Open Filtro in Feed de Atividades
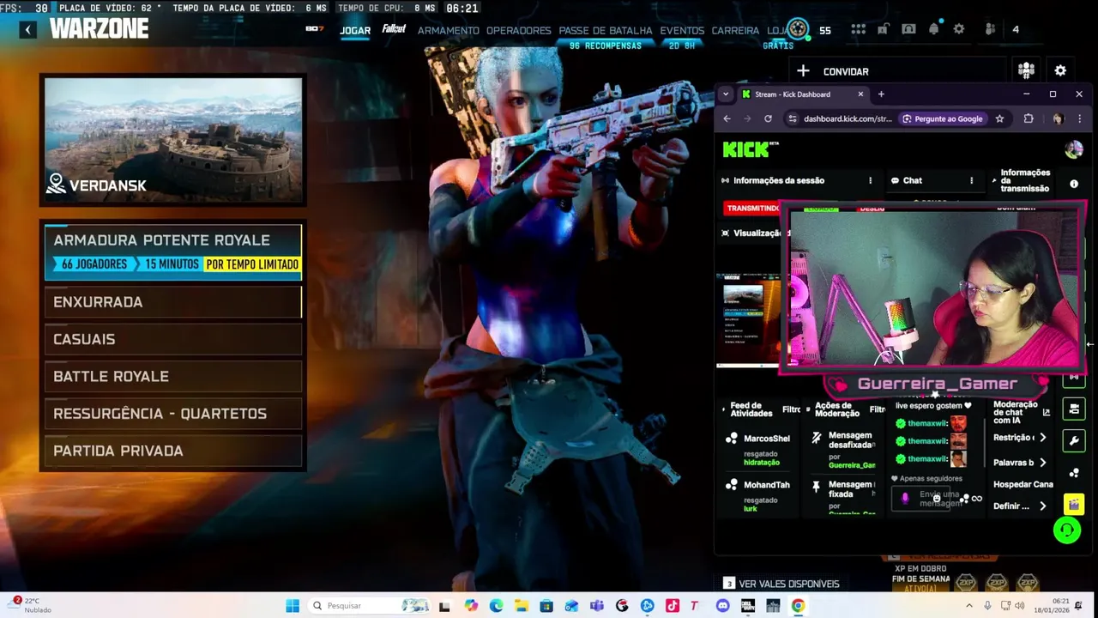 (791, 409)
